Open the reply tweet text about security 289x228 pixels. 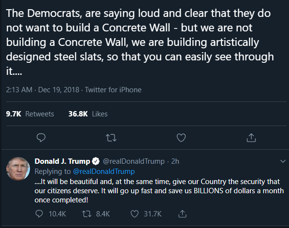pos(159,191)
